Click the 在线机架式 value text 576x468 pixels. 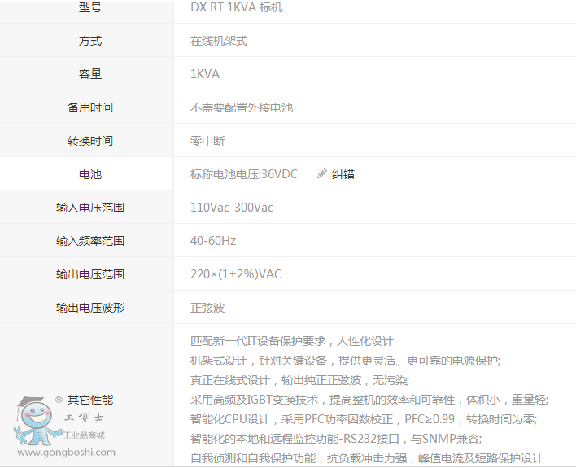[219, 41]
